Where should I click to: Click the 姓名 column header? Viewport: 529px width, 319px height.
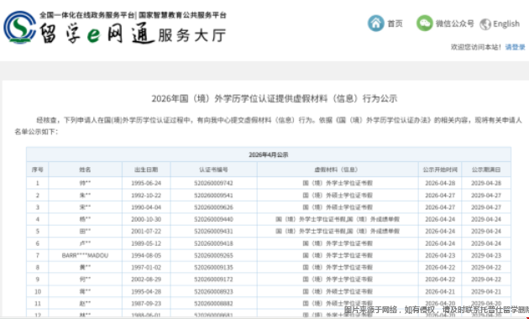pyautogui.click(x=85, y=170)
